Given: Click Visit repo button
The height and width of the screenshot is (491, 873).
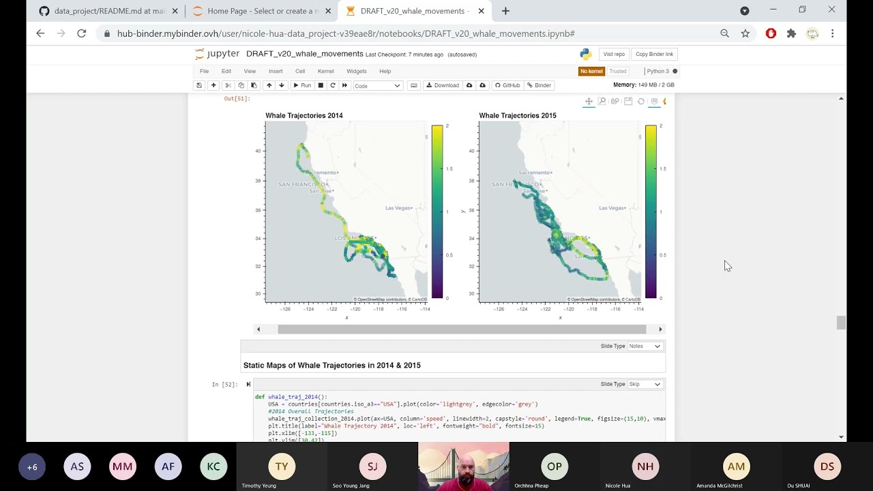Looking at the screenshot, I should (x=614, y=54).
